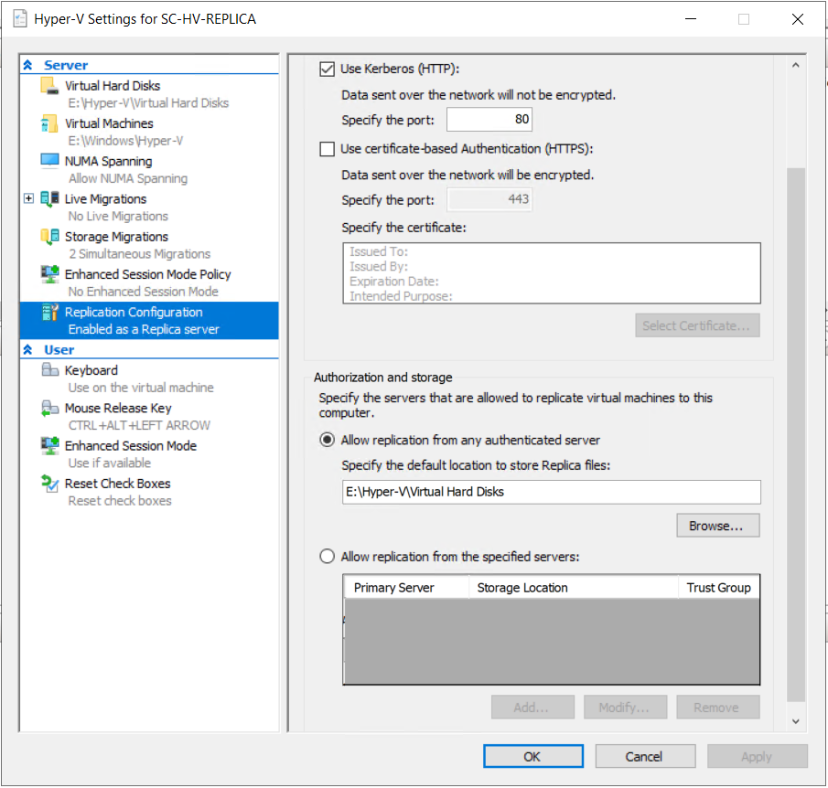Screen dimensions: 828x788
Task: Click the Keyboard settings icon
Action: [49, 369]
